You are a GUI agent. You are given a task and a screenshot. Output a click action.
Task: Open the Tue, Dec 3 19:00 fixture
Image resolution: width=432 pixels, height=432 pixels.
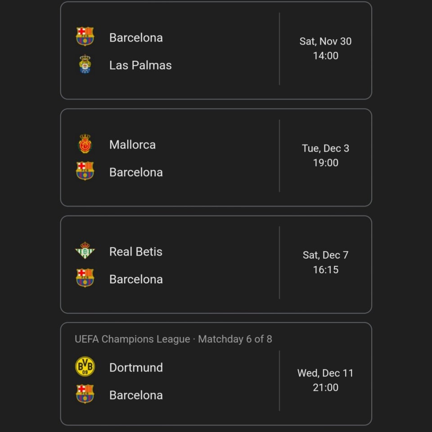point(216,157)
